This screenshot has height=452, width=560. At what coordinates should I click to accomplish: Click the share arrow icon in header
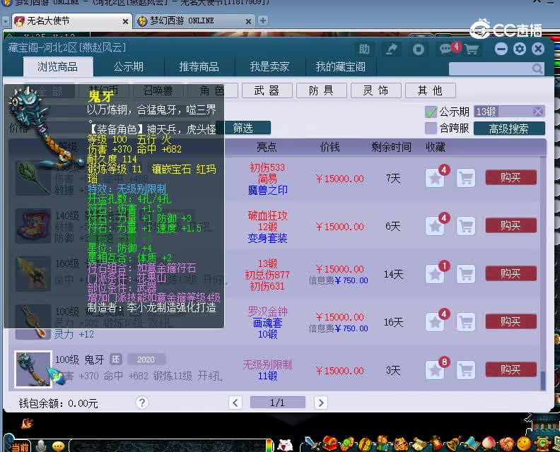click(392, 49)
